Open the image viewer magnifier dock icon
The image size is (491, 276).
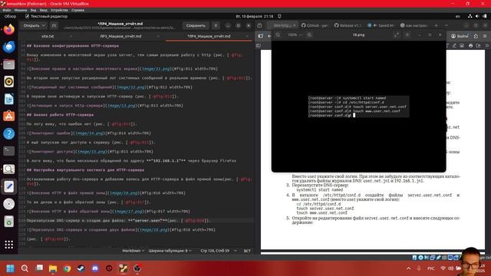(x=8, y=169)
